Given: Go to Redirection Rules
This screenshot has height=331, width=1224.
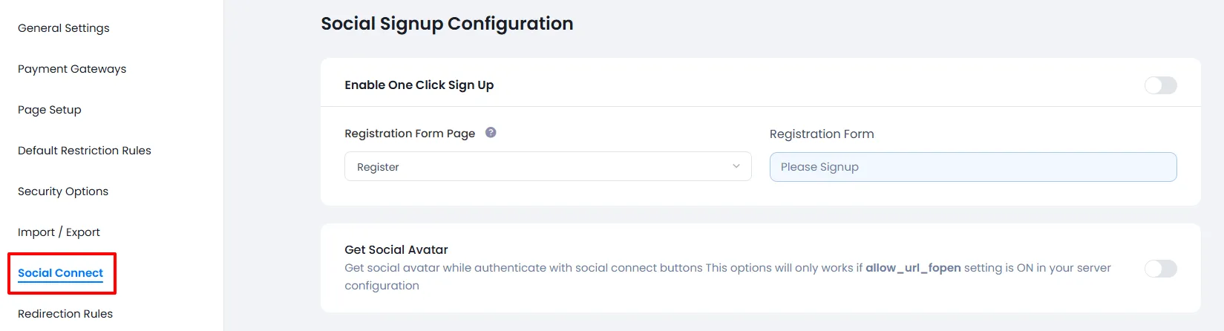Looking at the screenshot, I should click(65, 314).
